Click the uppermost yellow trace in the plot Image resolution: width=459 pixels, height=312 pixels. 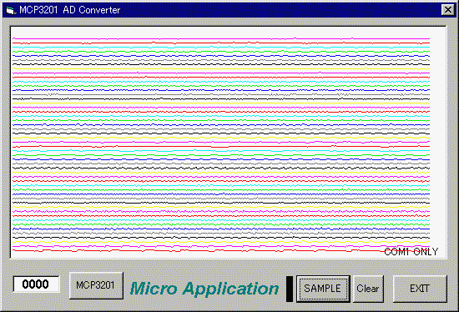coord(221,68)
